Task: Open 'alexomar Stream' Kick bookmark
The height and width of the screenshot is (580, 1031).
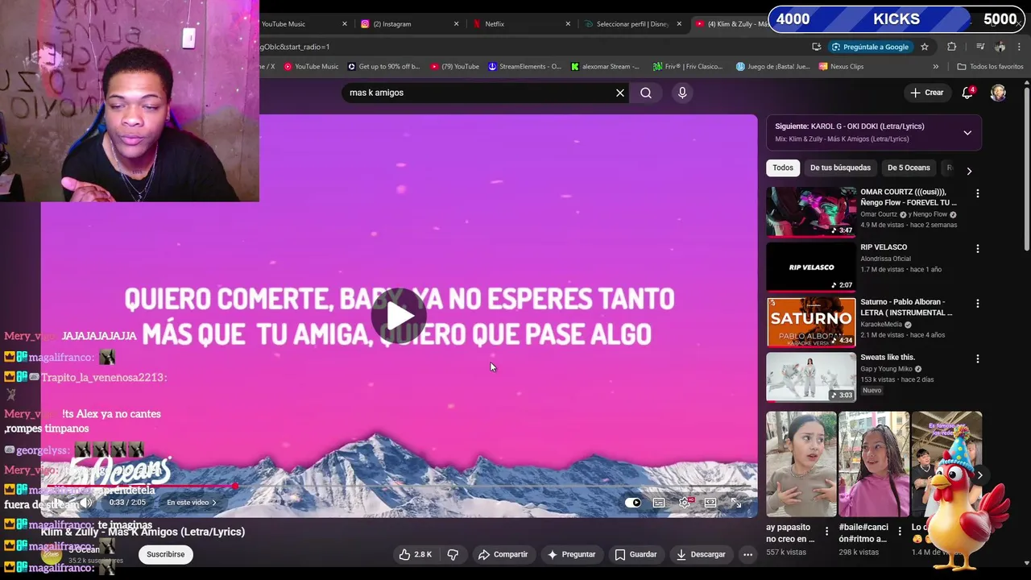Action: pos(605,67)
